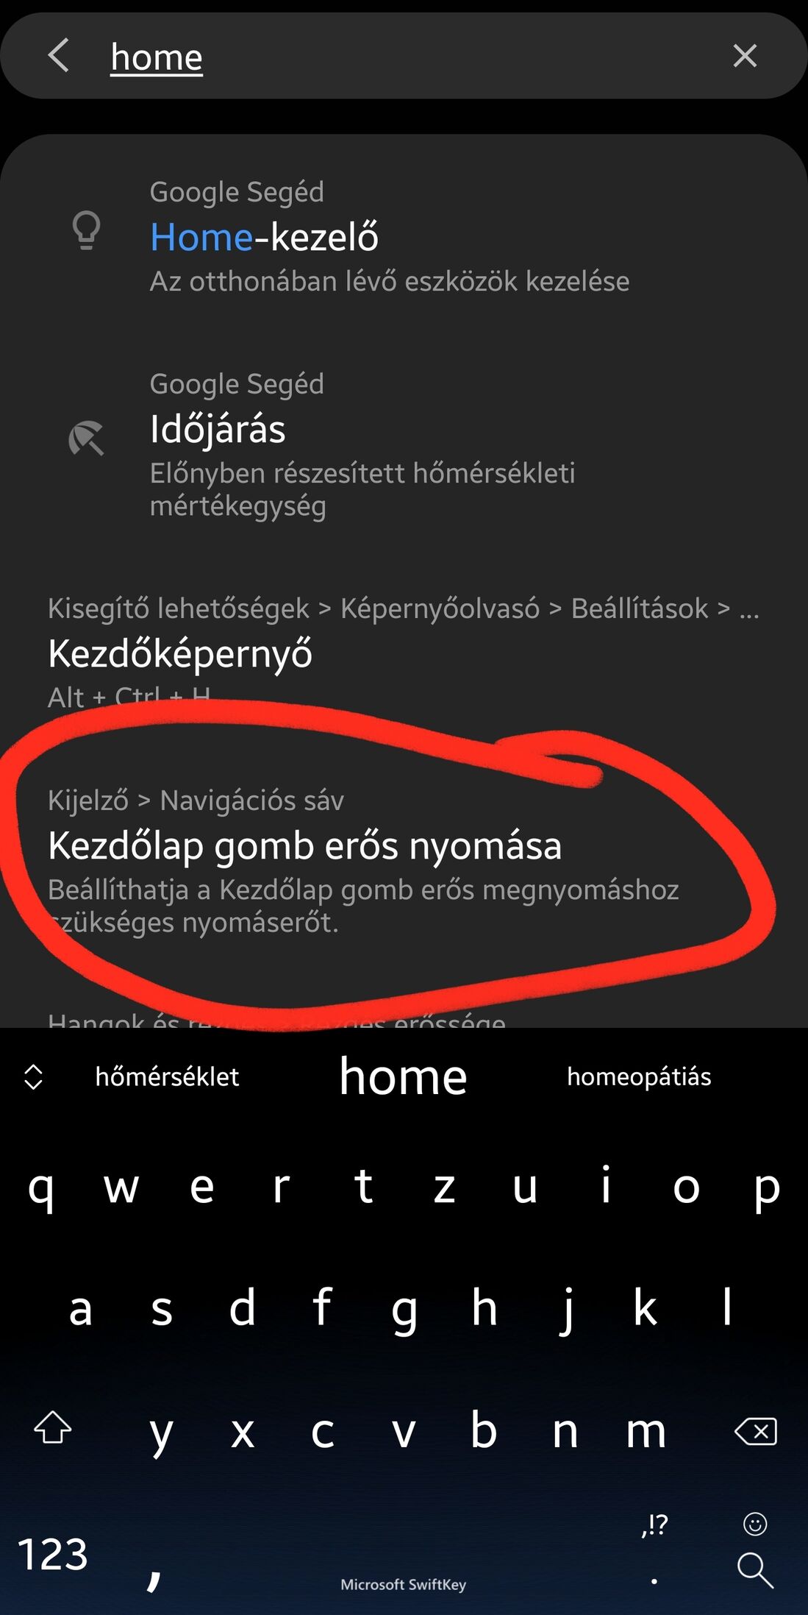Tap the 'h' letter key
Image resolution: width=808 pixels, height=1615 pixels.
coord(484,1307)
